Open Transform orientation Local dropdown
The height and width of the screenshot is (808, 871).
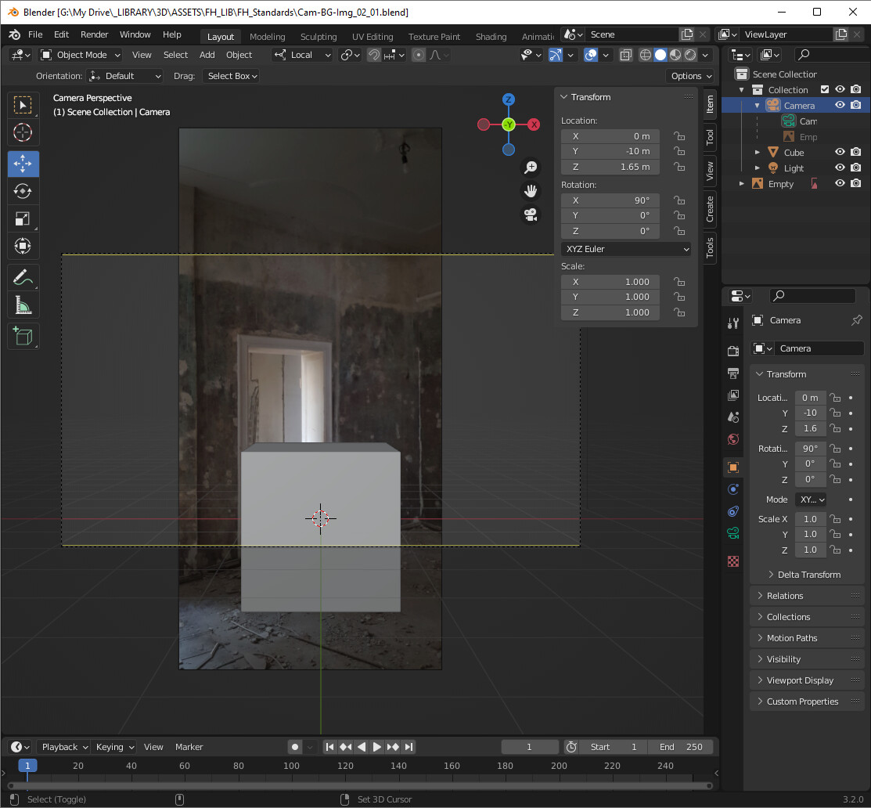pos(302,55)
